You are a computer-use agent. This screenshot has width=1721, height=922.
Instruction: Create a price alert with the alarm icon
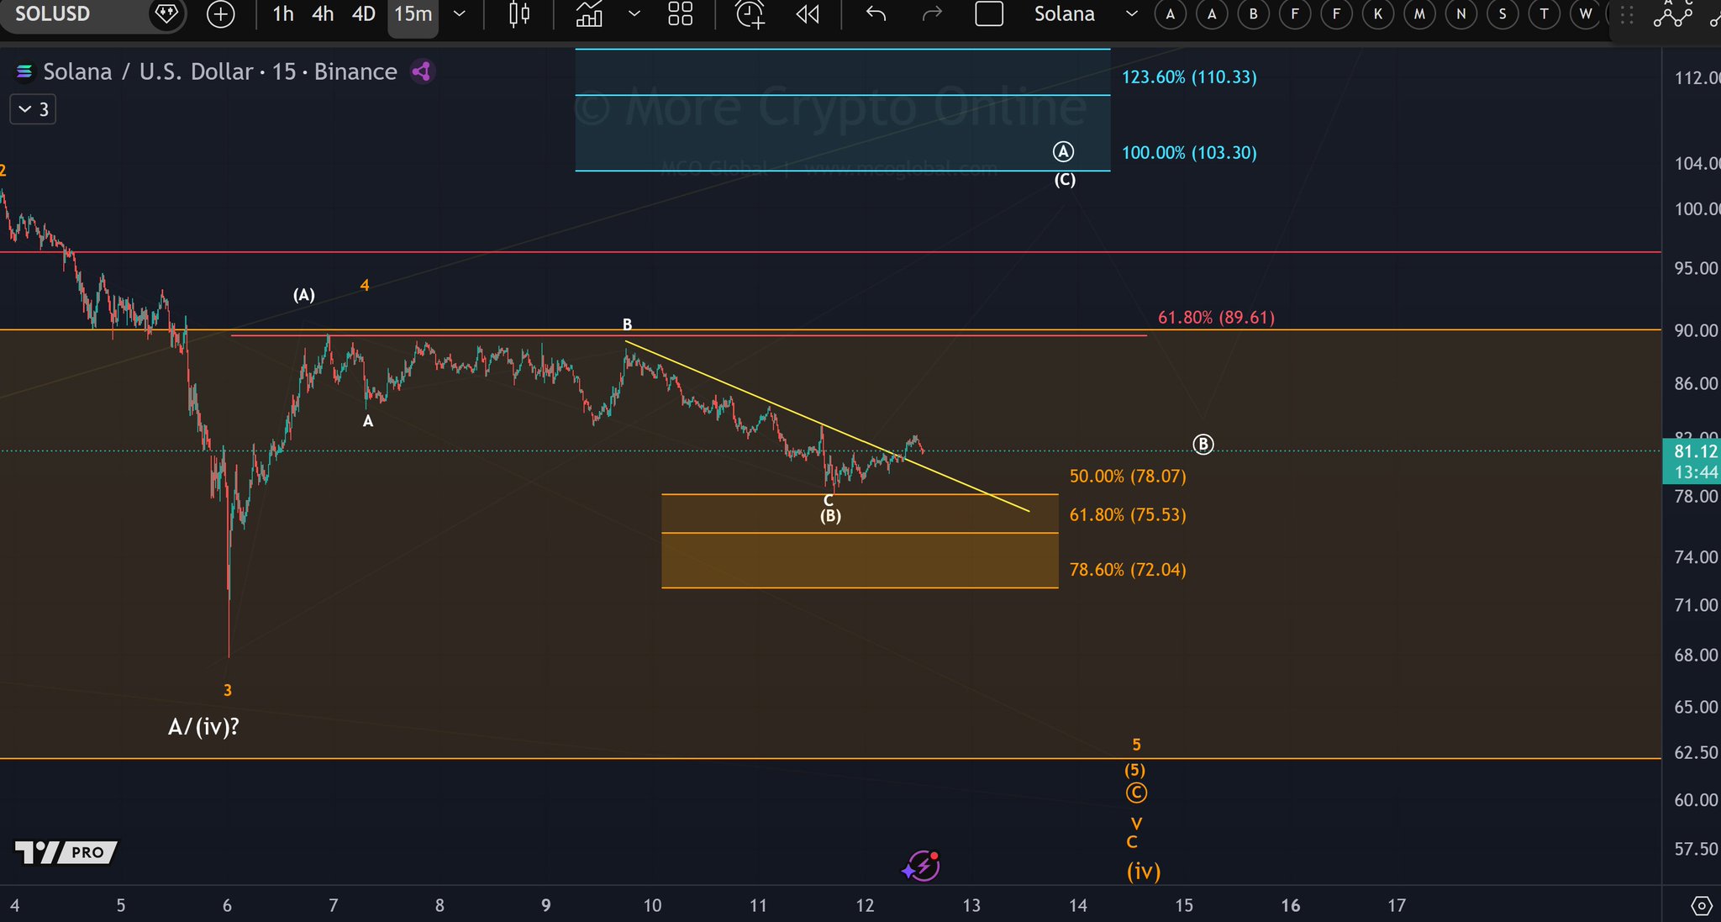750,14
